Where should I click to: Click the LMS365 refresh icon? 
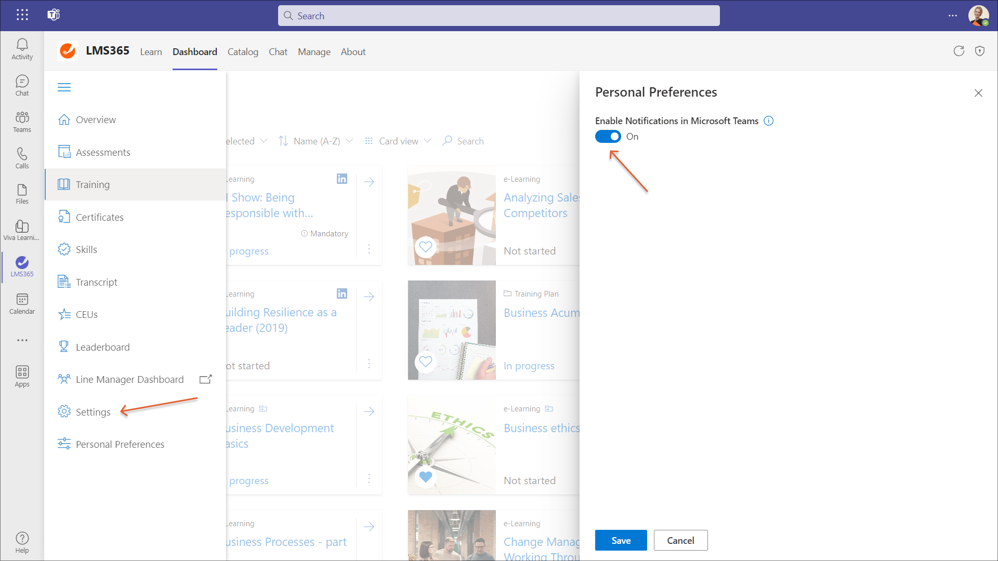pos(959,51)
